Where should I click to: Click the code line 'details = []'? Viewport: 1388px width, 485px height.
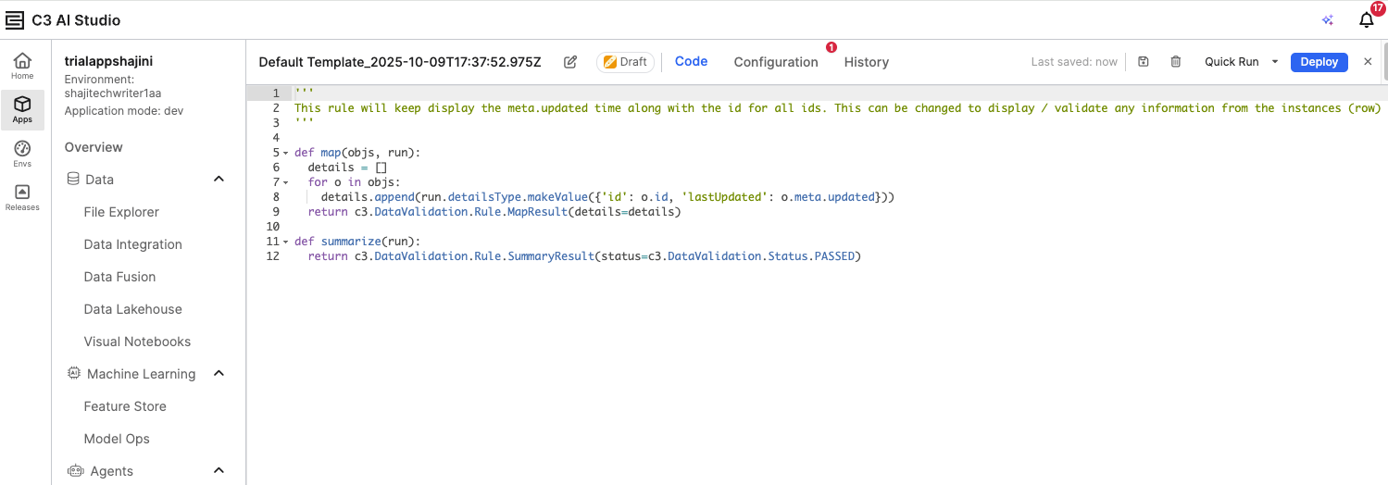coord(347,168)
